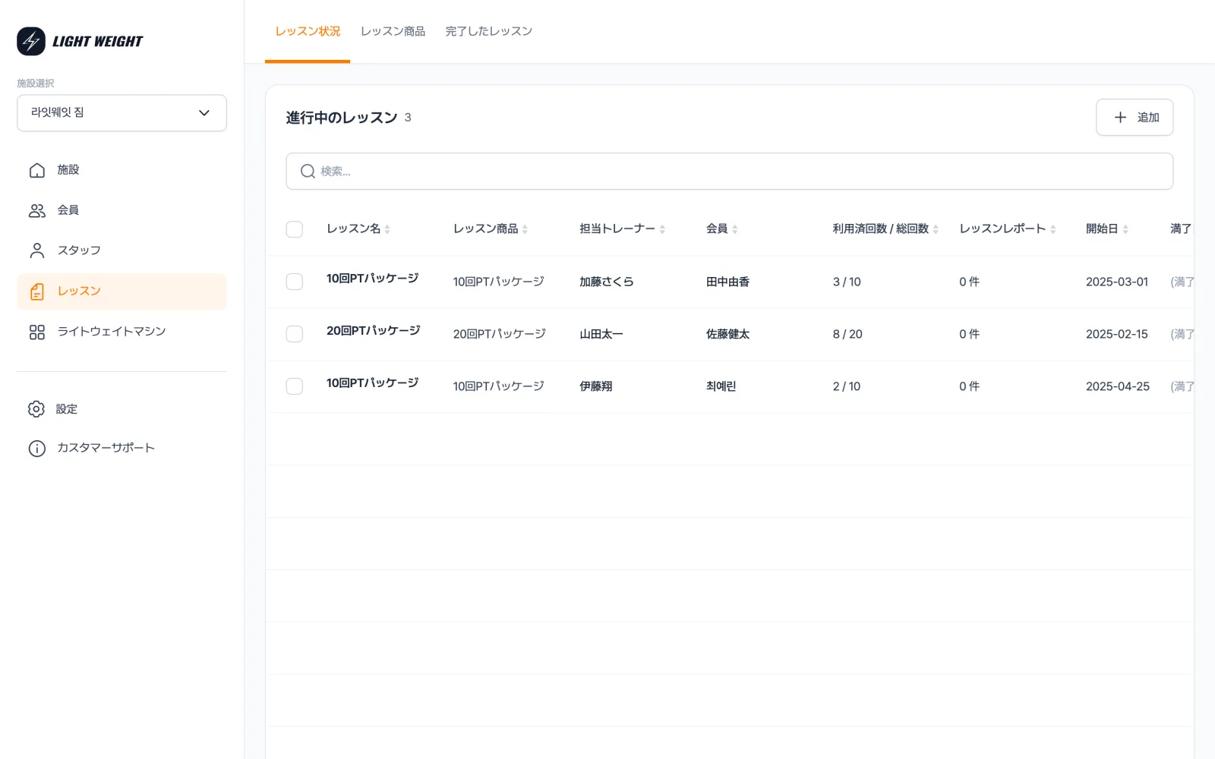Click the カスタマーサポート info icon
The height and width of the screenshot is (759, 1215).
click(36, 449)
